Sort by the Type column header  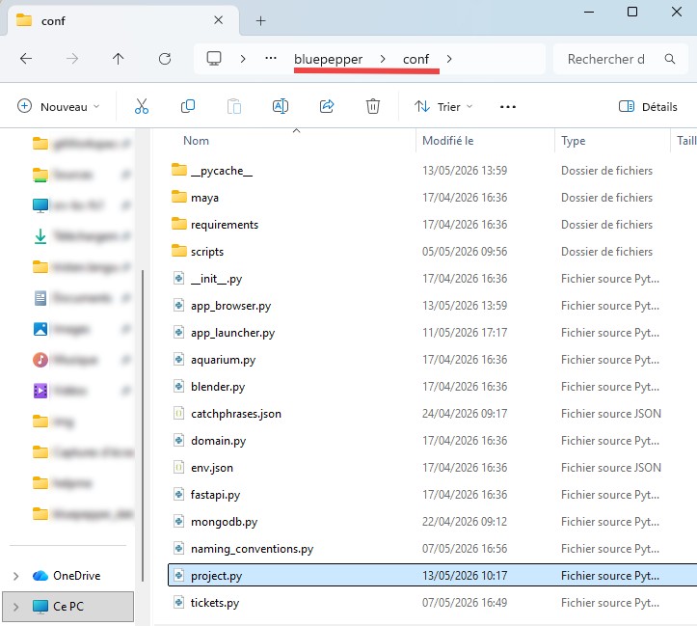pos(573,141)
